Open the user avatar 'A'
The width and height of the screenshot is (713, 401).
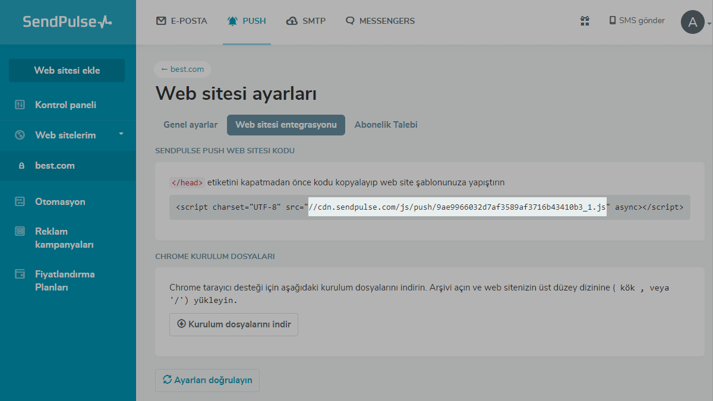[692, 22]
